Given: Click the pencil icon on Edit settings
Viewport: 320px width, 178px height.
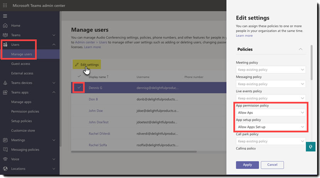Looking at the screenshot, I should [x=77, y=65].
